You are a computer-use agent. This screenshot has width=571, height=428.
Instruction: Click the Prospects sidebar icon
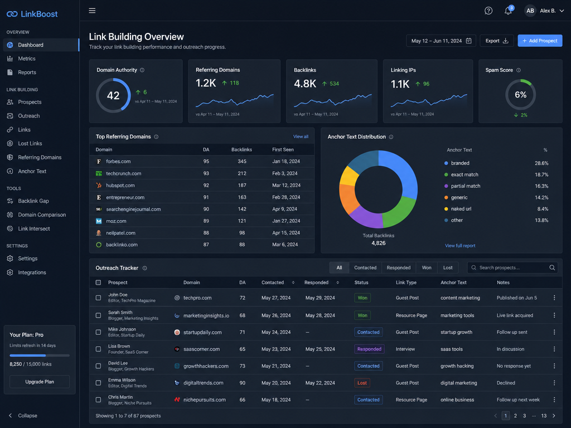pyautogui.click(x=10, y=103)
